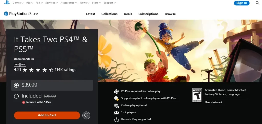Open the Accessories dropdown menu
This screenshot has width=262, height=124.
click(x=69, y=3)
